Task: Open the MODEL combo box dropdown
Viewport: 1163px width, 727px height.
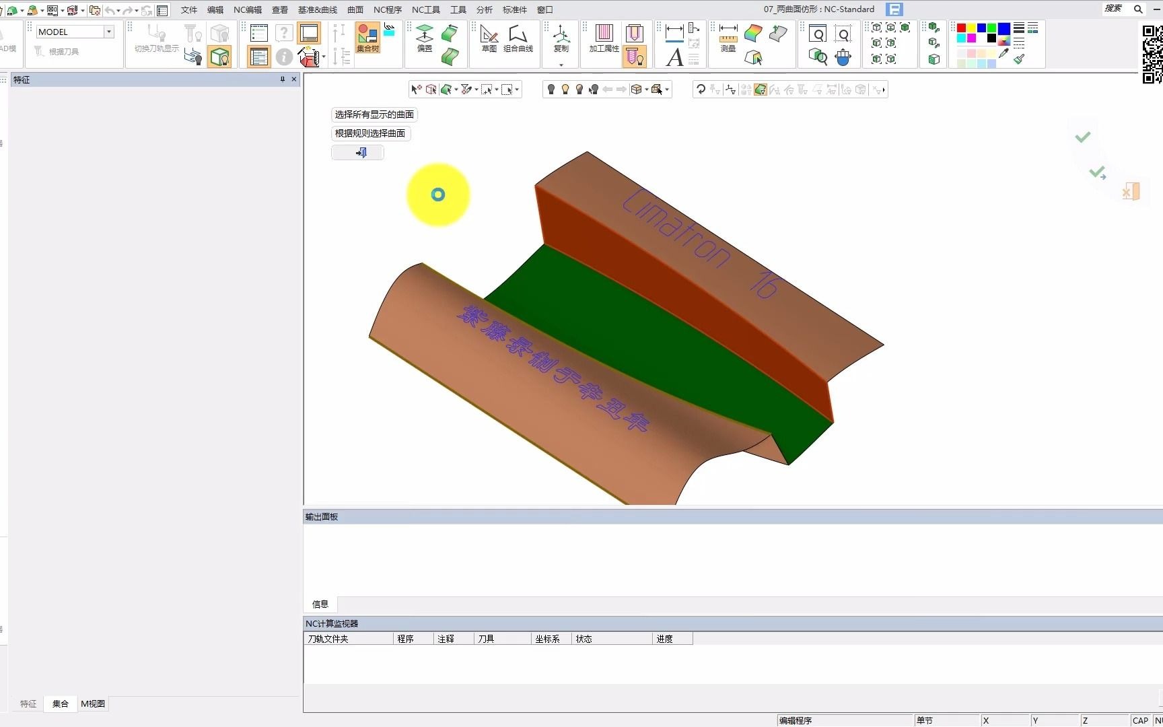Action: click(x=108, y=32)
